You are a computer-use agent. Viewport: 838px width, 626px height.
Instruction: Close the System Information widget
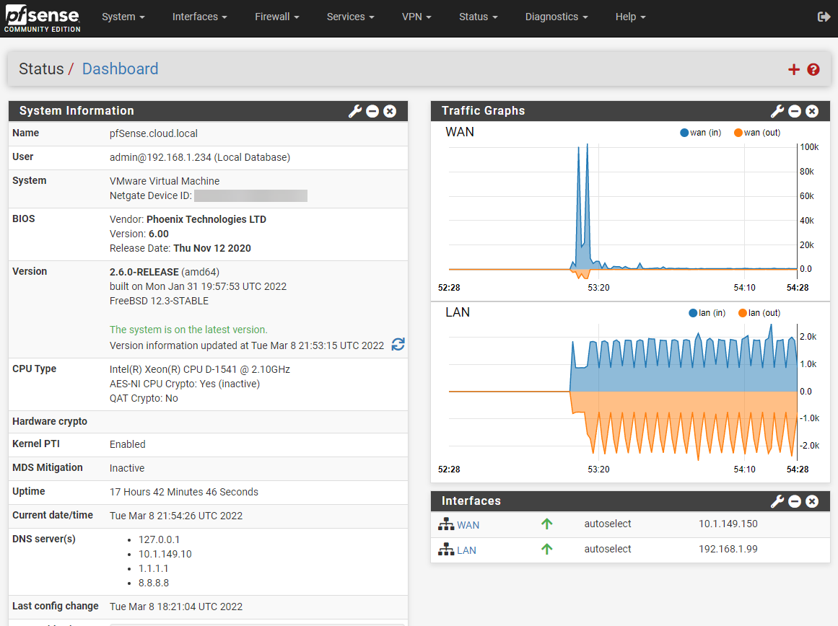point(389,111)
